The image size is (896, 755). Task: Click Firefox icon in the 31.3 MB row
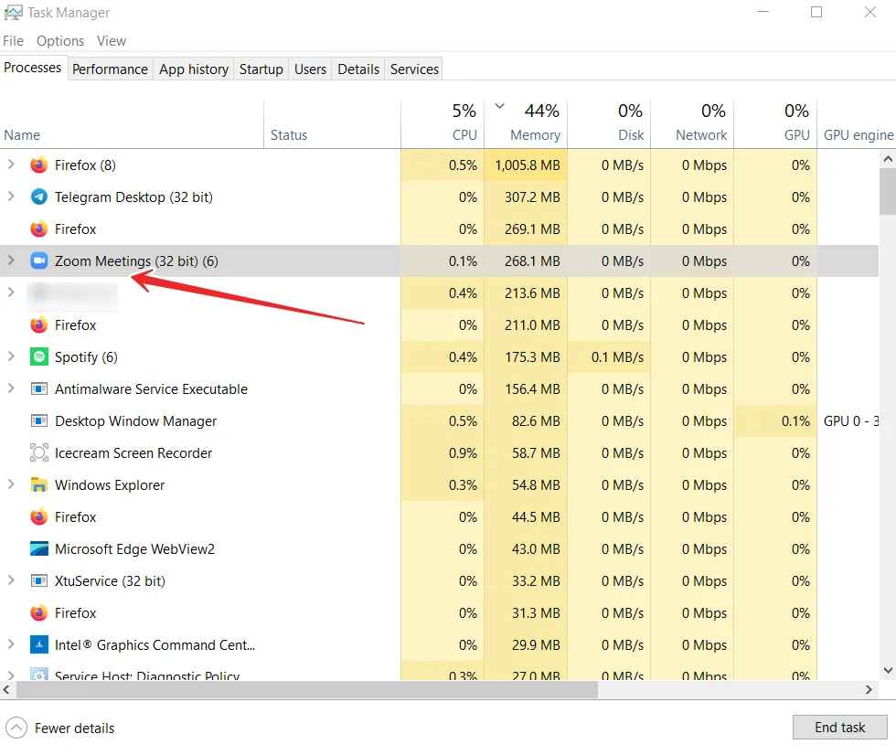coord(38,612)
